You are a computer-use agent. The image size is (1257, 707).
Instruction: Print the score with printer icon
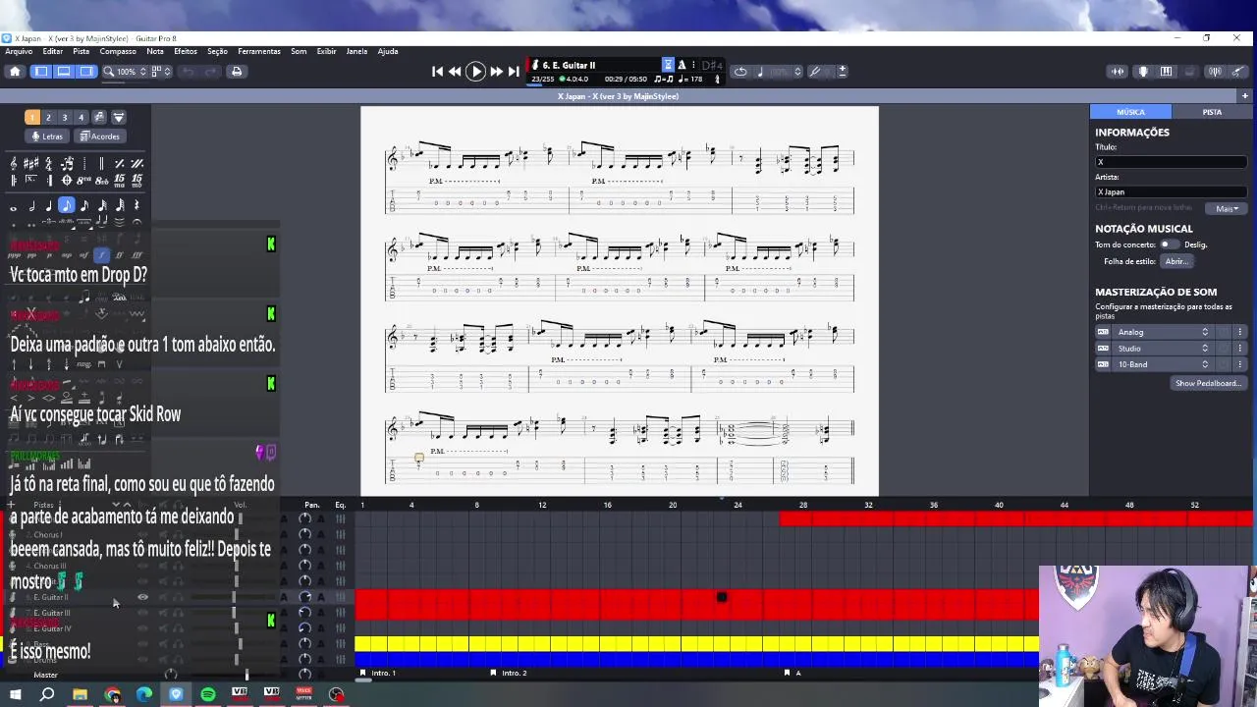pos(237,72)
